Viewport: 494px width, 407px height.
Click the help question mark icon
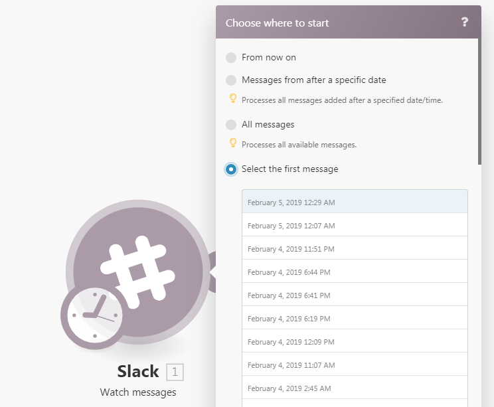[x=464, y=22]
